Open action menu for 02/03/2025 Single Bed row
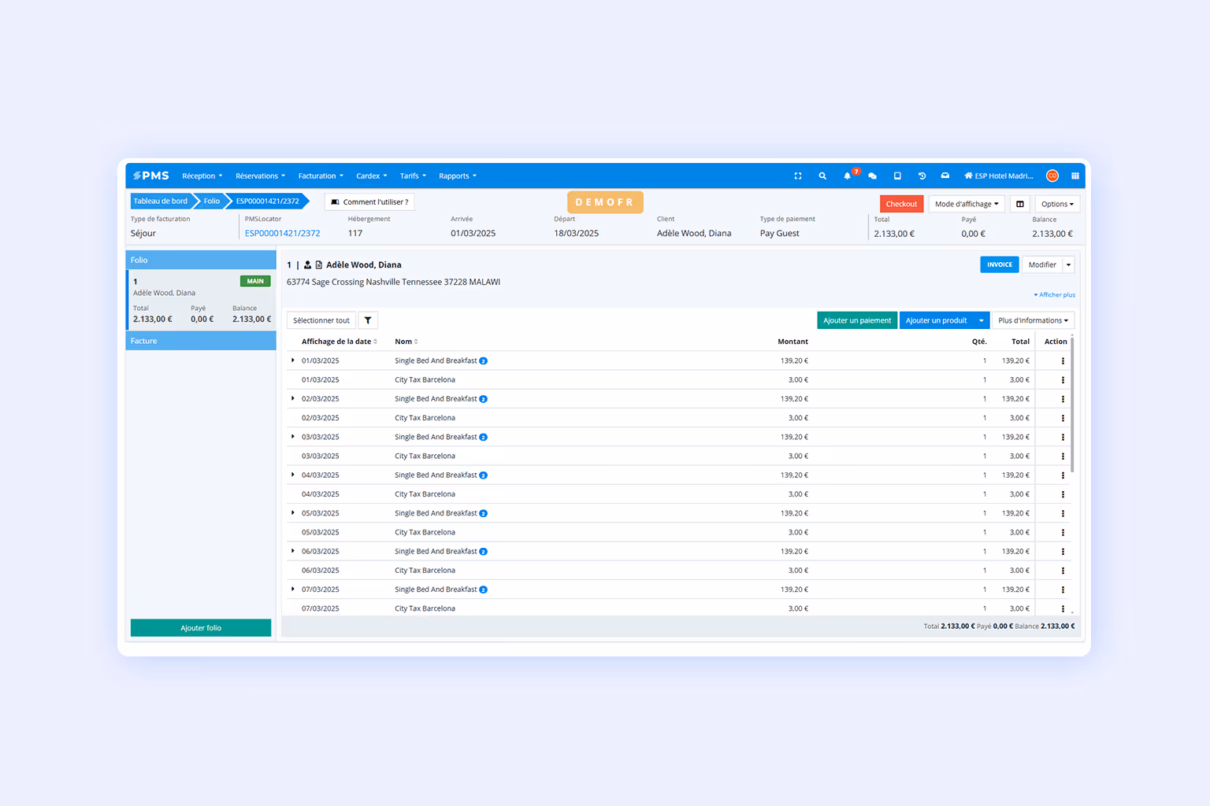 pos(1063,399)
